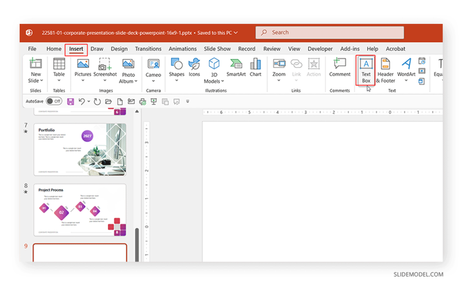Expand the New Slide dropdown arrow
Image resolution: width=462 pixels, height=286 pixels.
[x=41, y=81]
